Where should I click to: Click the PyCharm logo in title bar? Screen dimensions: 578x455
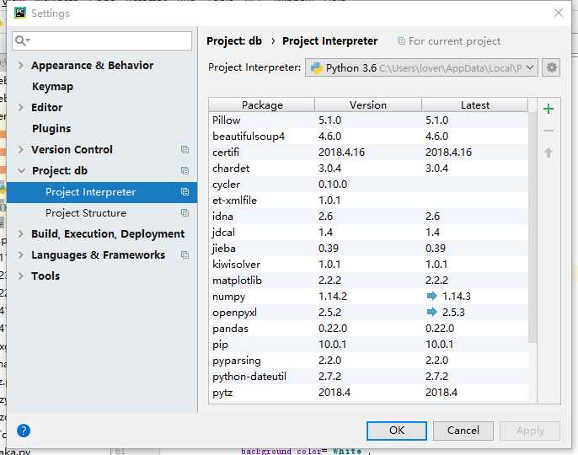(x=20, y=13)
